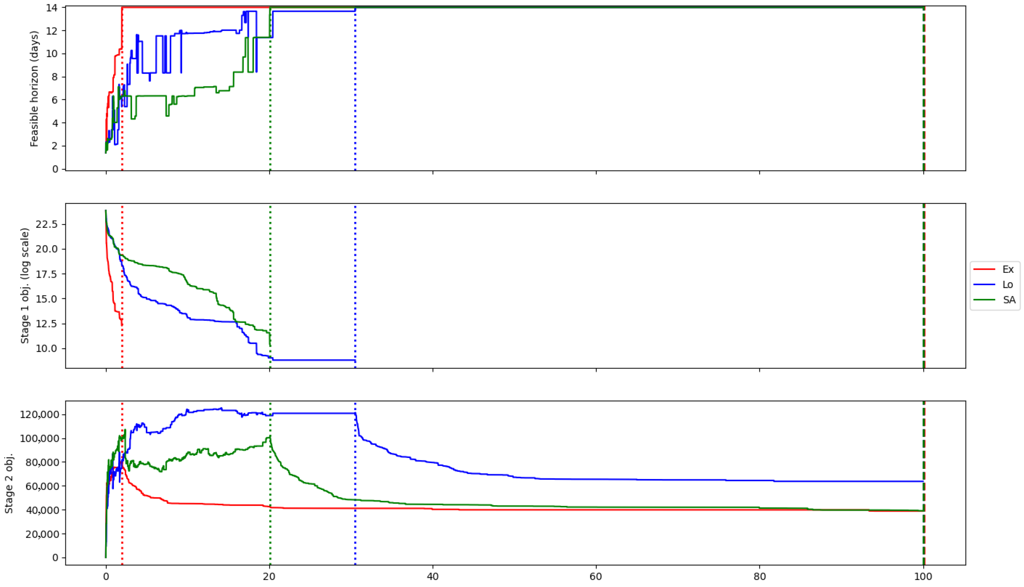Click the flat blue Lo segment in Stage 1 plot
Image resolution: width=1024 pixels, height=587 pixels.
(x=314, y=360)
